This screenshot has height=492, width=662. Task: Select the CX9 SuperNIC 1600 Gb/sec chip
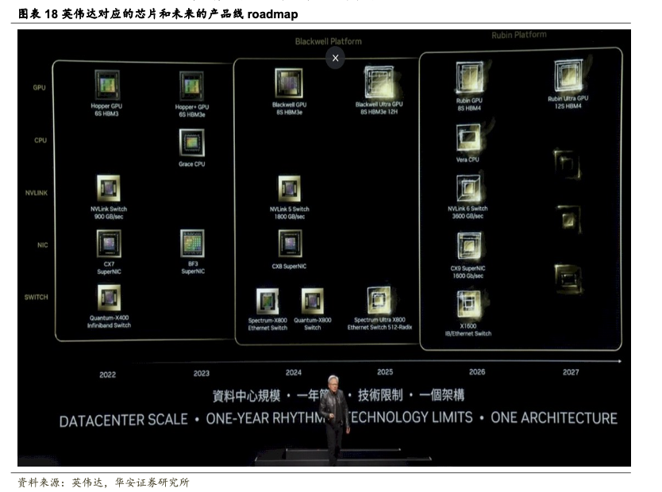click(x=469, y=245)
